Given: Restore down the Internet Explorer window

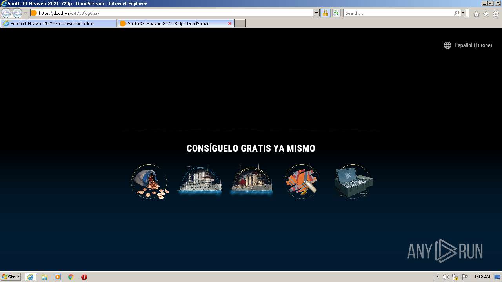Looking at the screenshot, I should tap(491, 4).
